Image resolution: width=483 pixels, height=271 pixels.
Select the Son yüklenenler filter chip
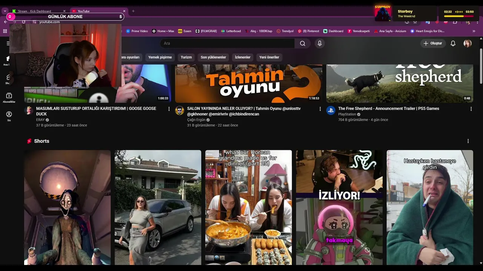click(213, 57)
